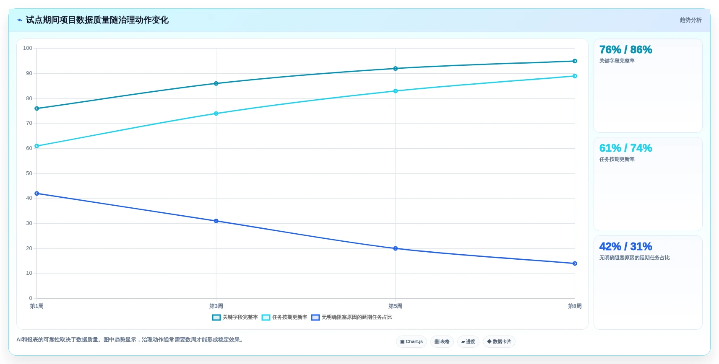Toggle 无明确阻塞原因的延期任务占比 legend color box
The width and height of the screenshot is (719, 364).
pyautogui.click(x=315, y=318)
